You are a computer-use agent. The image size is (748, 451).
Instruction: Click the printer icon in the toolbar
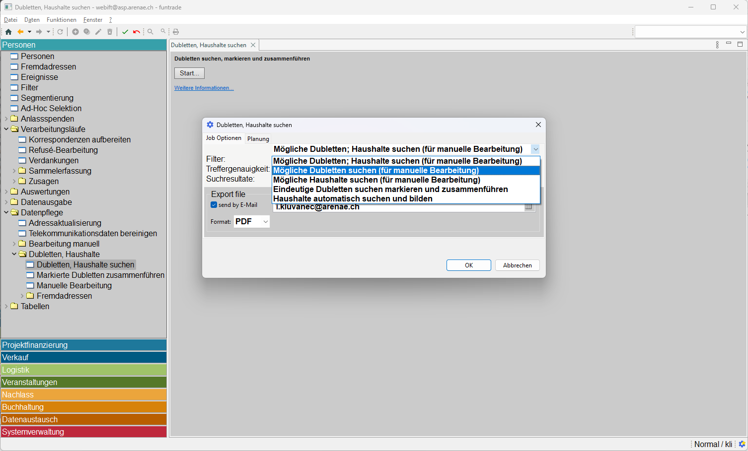(176, 32)
